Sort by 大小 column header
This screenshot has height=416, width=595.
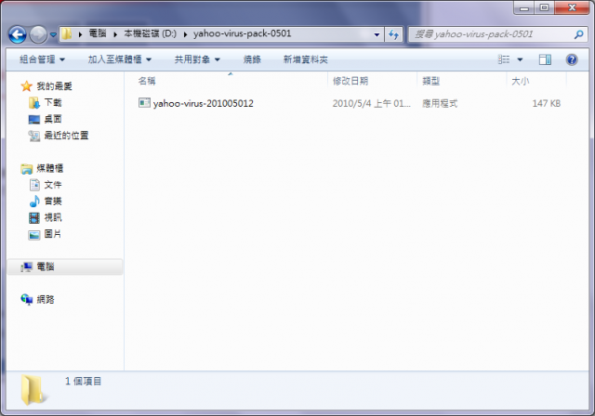pos(520,81)
